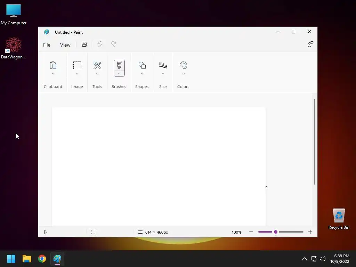356x267 pixels.
Task: Click the zoom slider handle
Action: [276, 232]
